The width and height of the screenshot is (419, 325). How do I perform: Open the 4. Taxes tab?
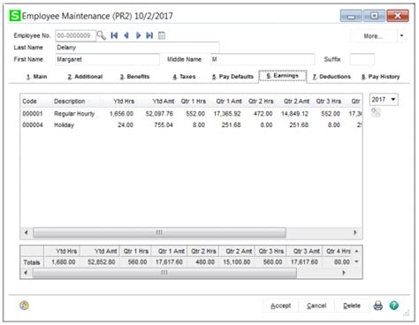(184, 77)
